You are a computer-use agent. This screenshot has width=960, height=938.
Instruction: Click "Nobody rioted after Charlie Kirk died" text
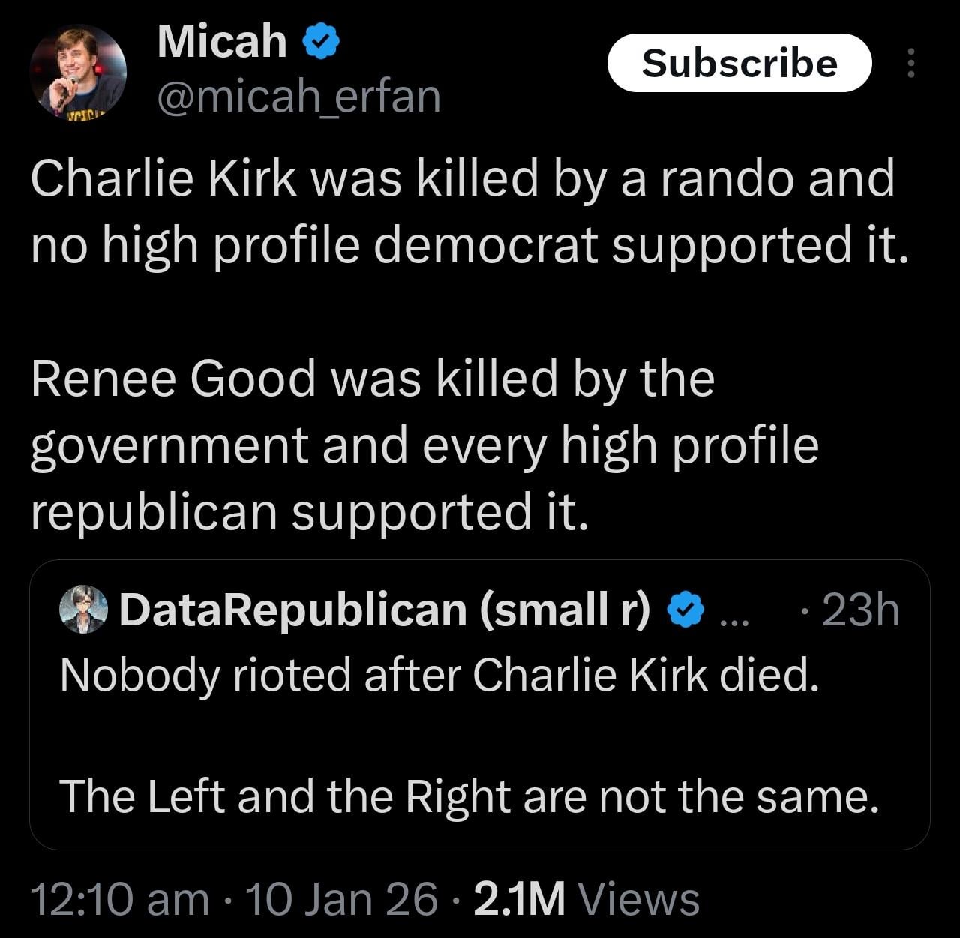tap(439, 675)
